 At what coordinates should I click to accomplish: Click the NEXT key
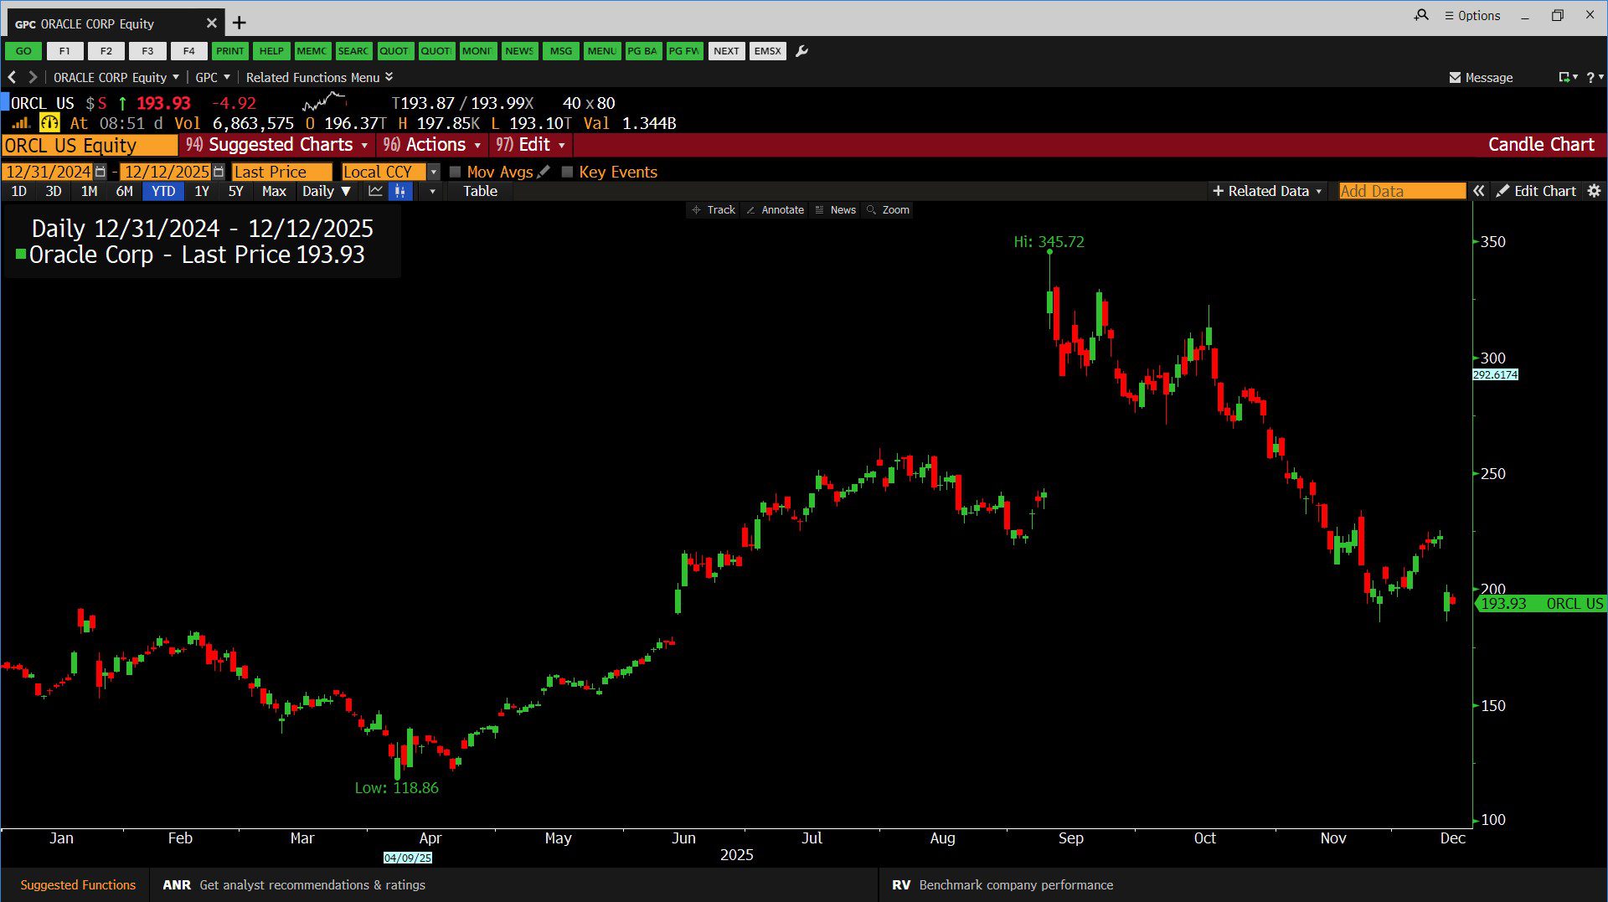tap(726, 51)
